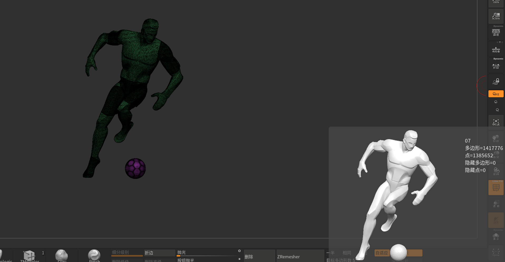Toggle the 孤立 solo dynamic icon
The height and width of the screenshot is (262, 505).
[496, 236]
